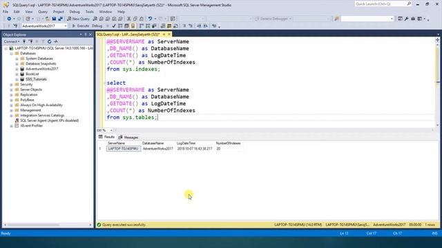Open the Edit menu
This screenshot has width=442, height=248.
17,12
